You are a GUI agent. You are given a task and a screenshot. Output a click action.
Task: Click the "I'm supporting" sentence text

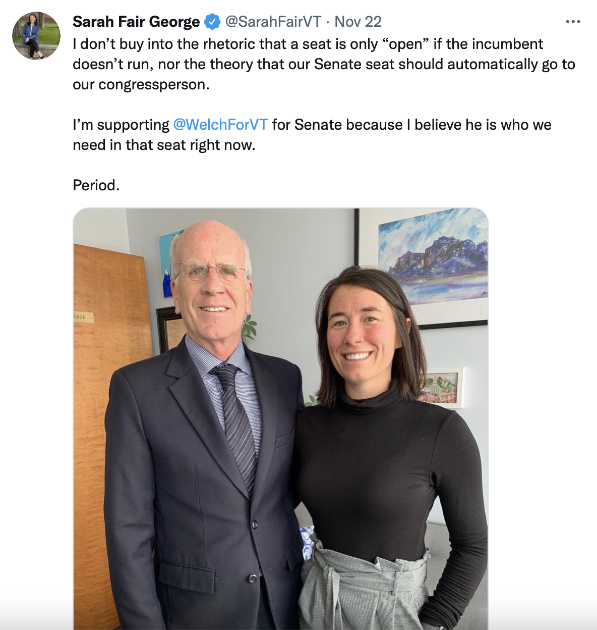pos(312,135)
